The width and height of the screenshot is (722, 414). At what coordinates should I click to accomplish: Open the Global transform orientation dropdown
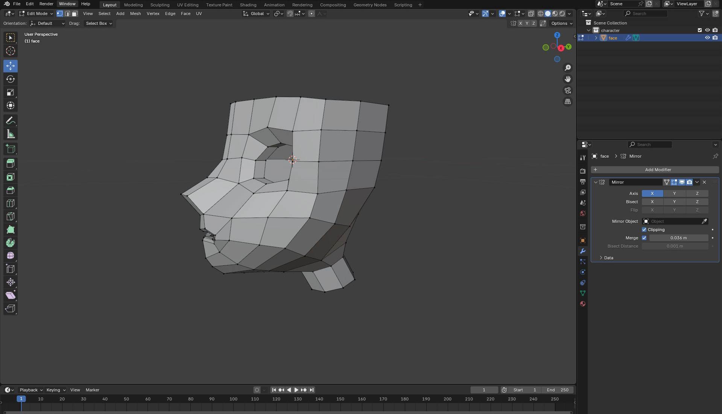pos(257,14)
